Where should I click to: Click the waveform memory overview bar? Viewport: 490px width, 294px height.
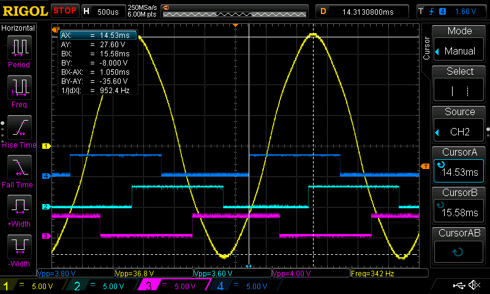(235, 12)
